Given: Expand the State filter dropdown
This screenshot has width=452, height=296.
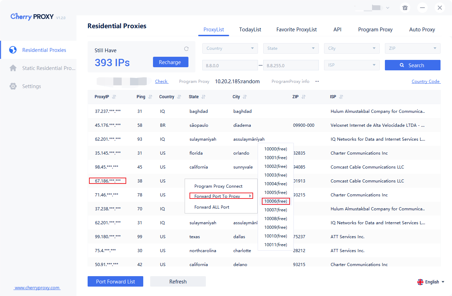Looking at the screenshot, I should (291, 48).
